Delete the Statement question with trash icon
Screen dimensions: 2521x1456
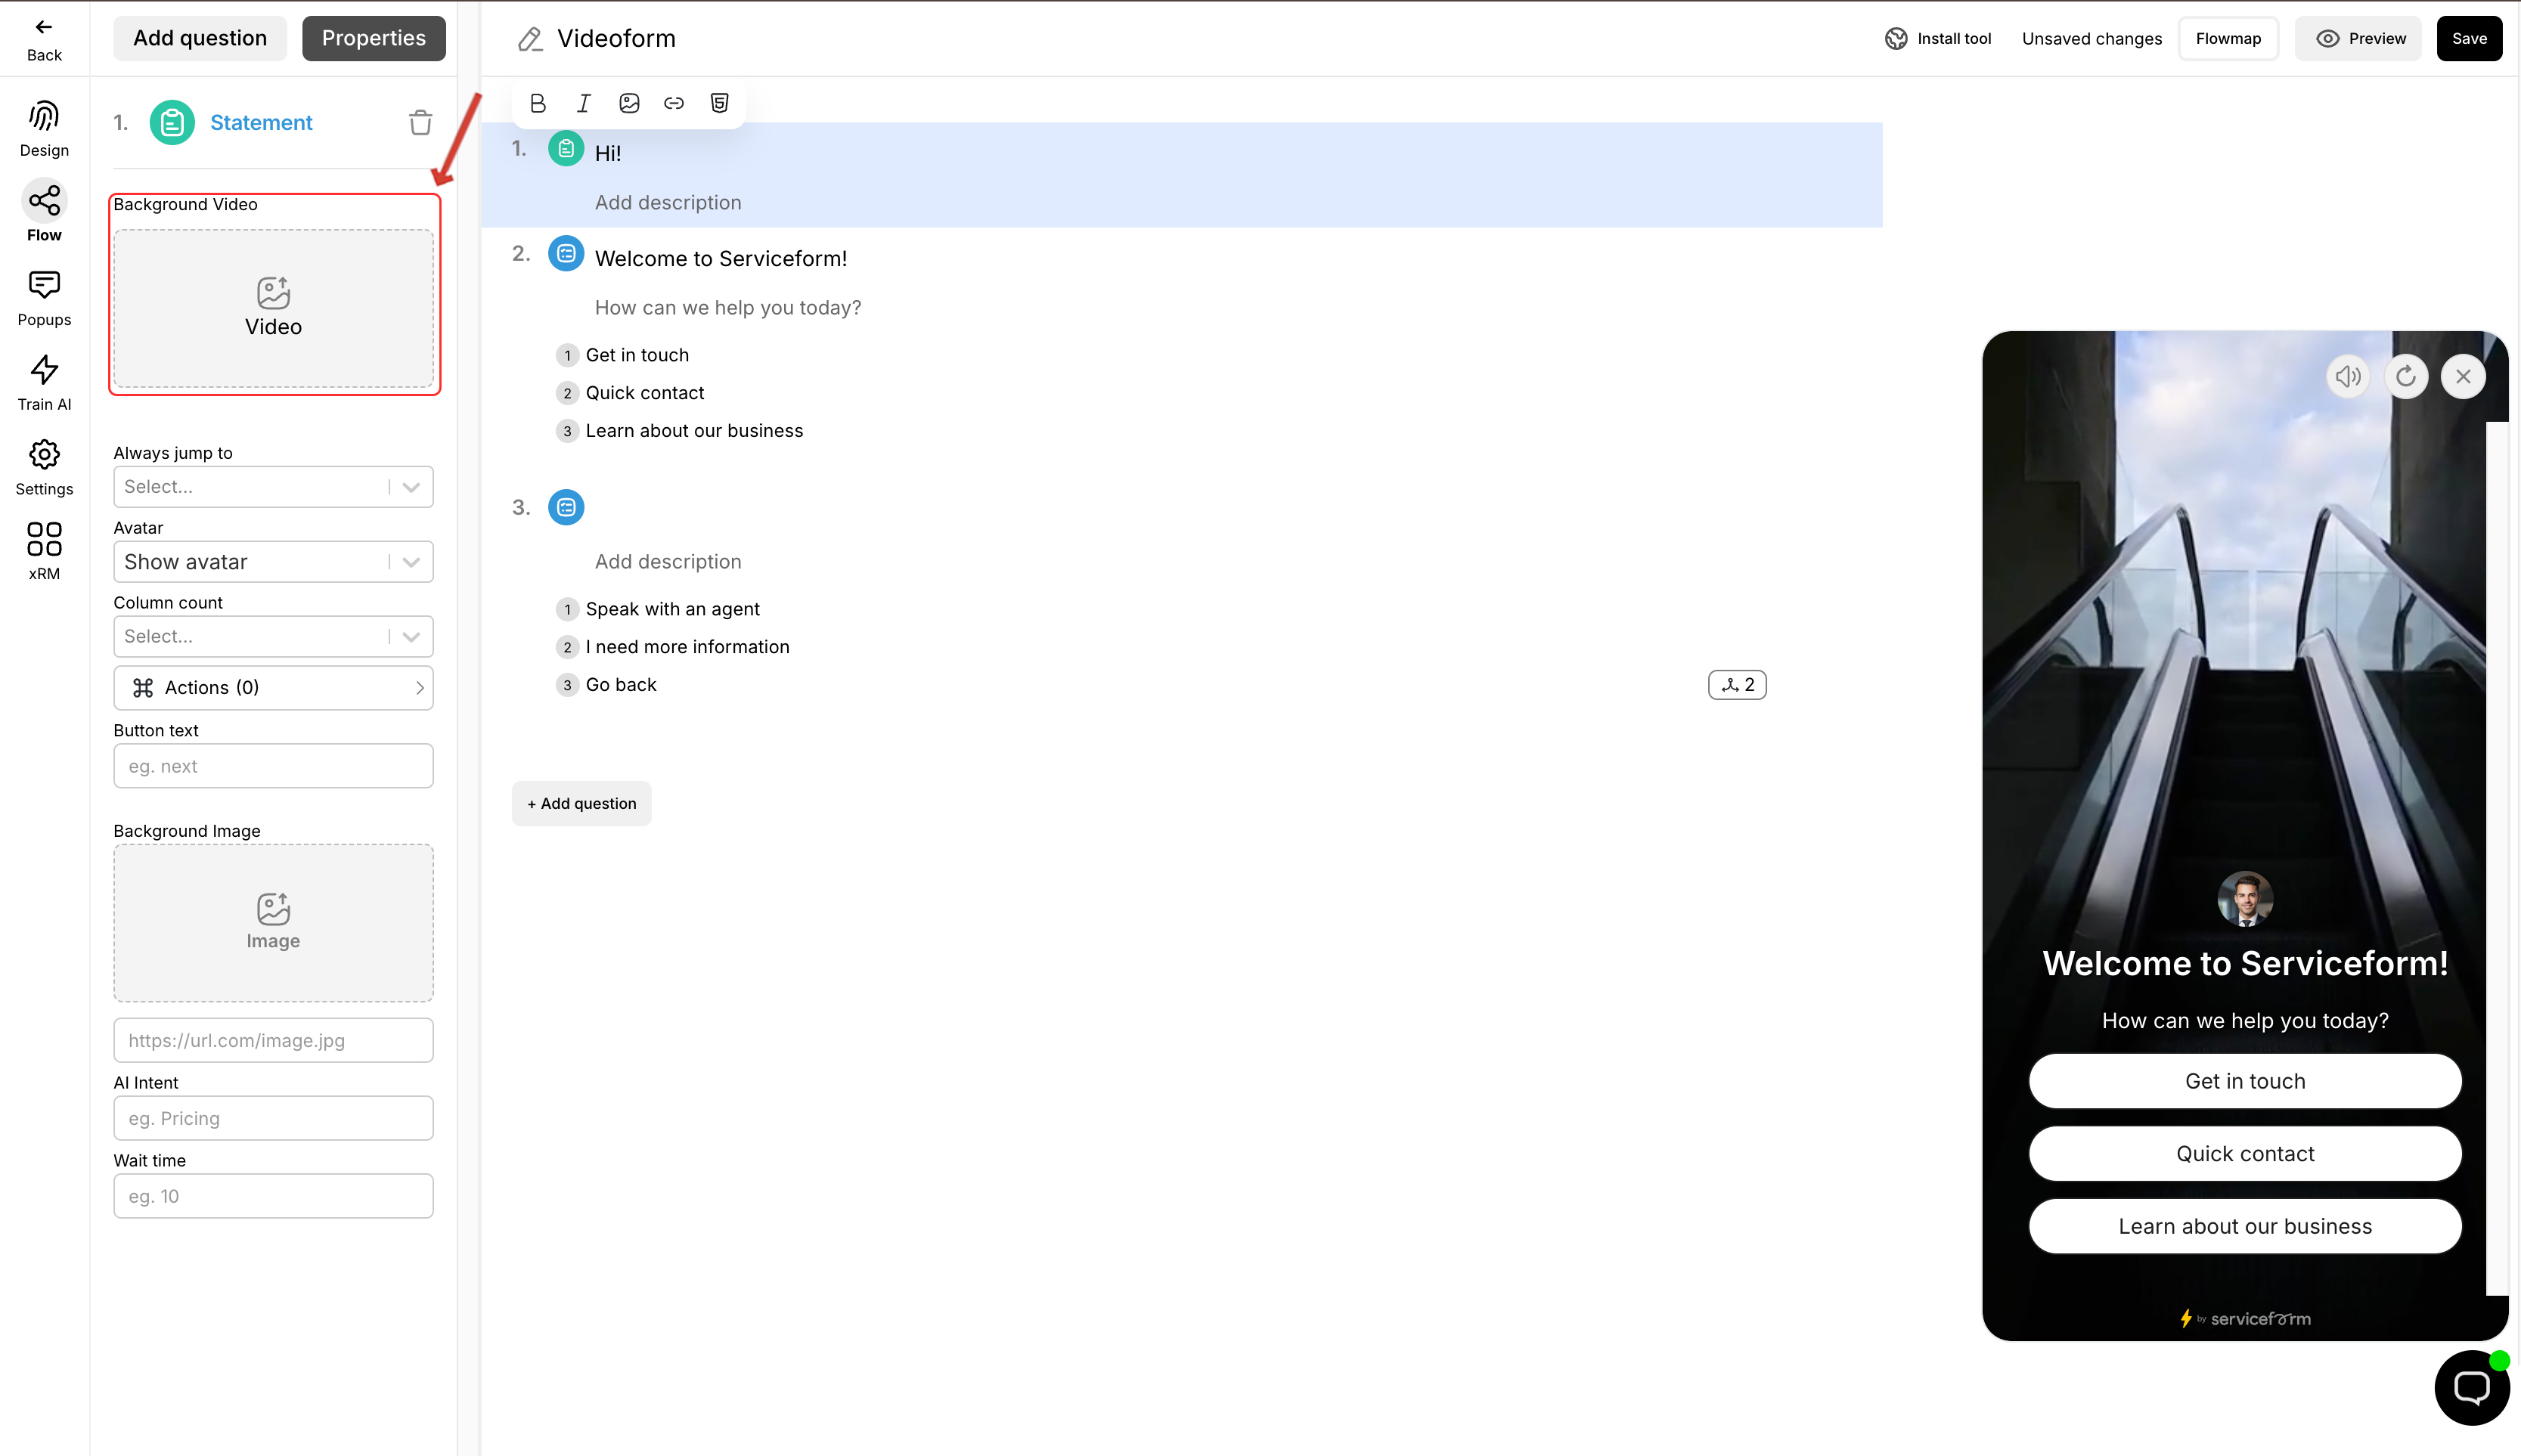coord(420,122)
